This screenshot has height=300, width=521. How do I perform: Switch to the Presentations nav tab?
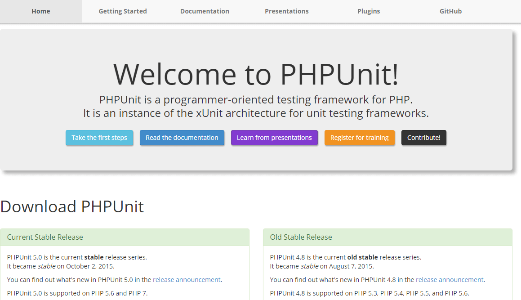287,11
